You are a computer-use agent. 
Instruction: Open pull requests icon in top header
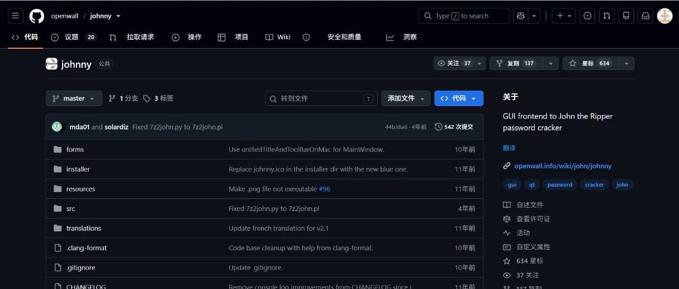(x=607, y=16)
